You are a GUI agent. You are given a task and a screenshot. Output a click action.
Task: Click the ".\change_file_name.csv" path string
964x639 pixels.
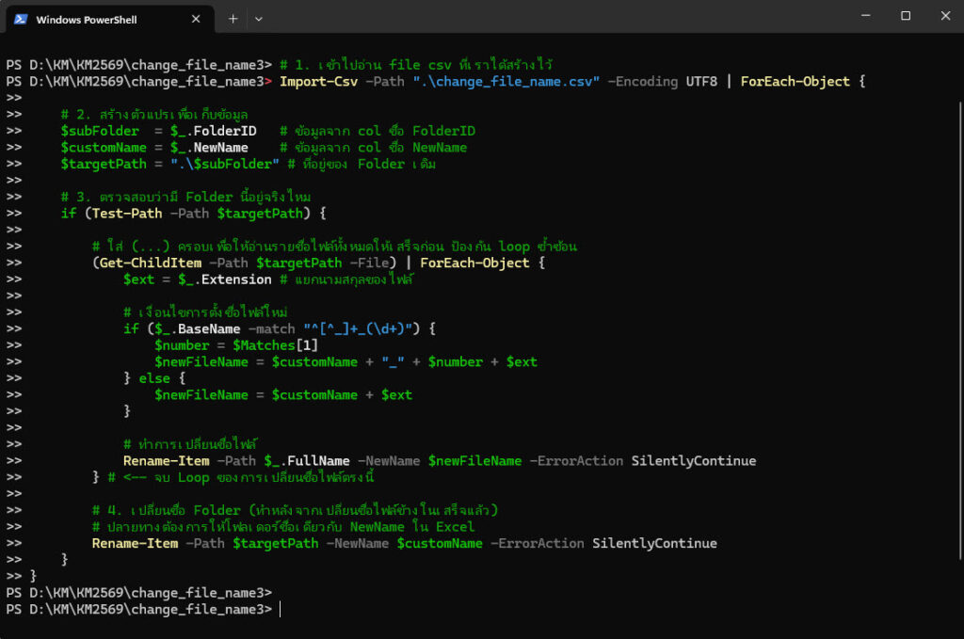pos(506,82)
